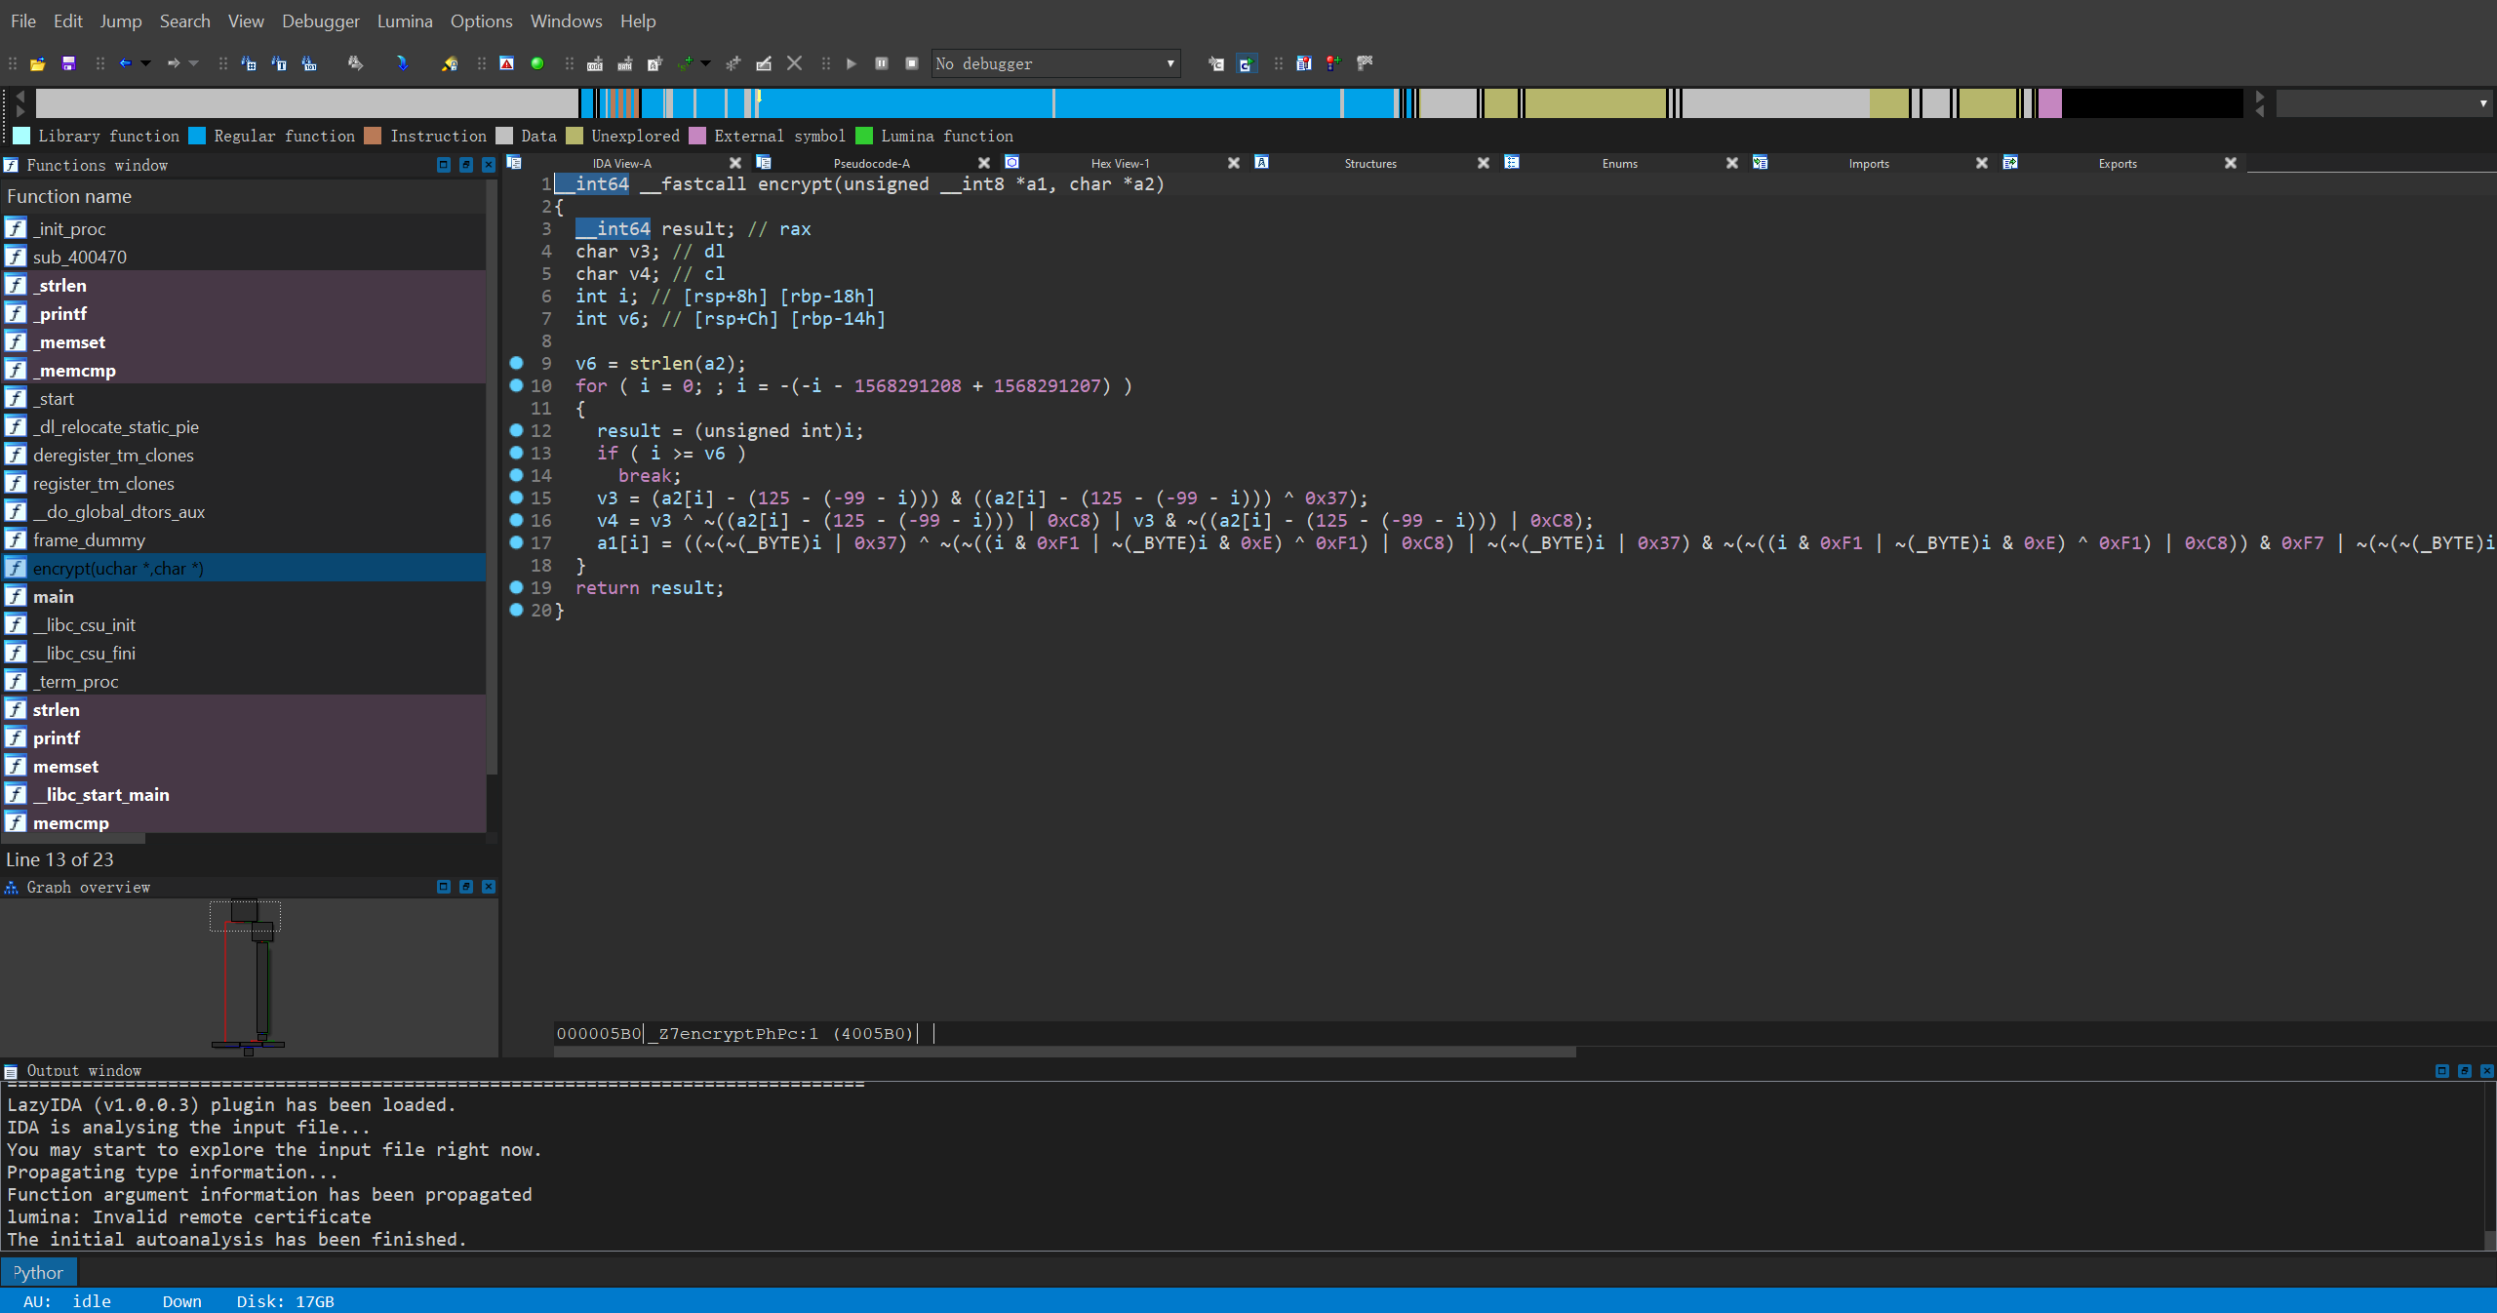Click the green circle toolbar icon

[536, 63]
